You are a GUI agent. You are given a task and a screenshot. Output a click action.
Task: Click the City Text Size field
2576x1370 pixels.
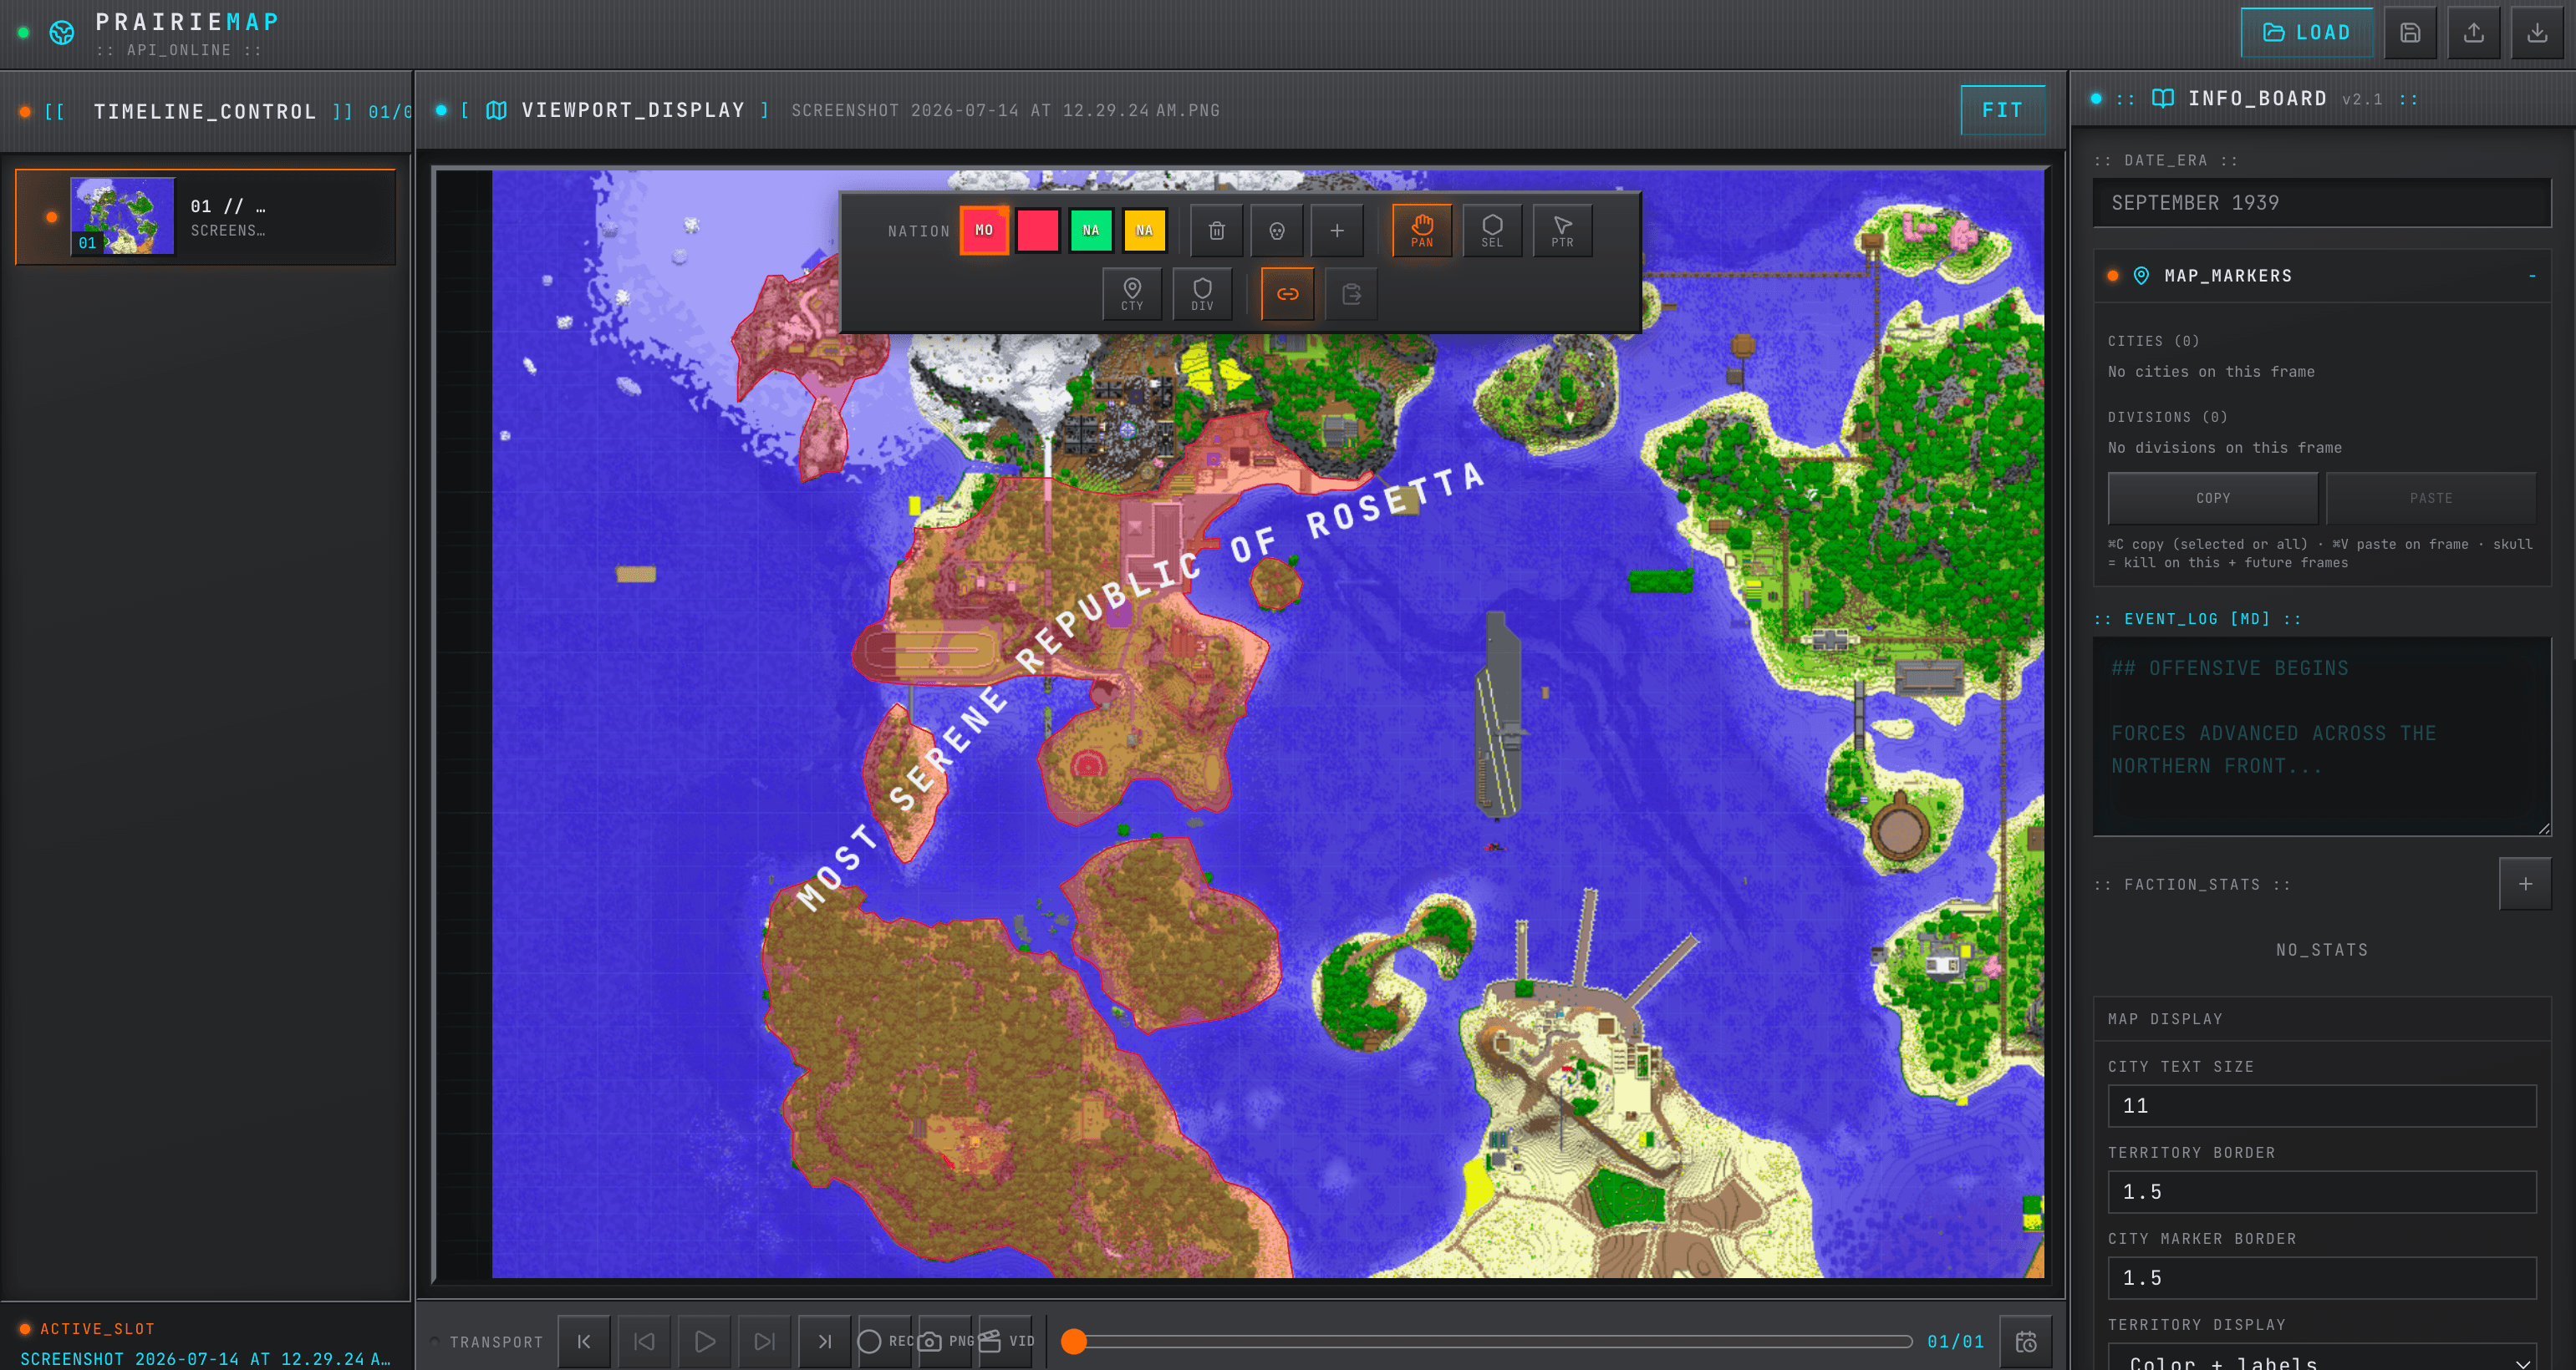point(2322,1106)
